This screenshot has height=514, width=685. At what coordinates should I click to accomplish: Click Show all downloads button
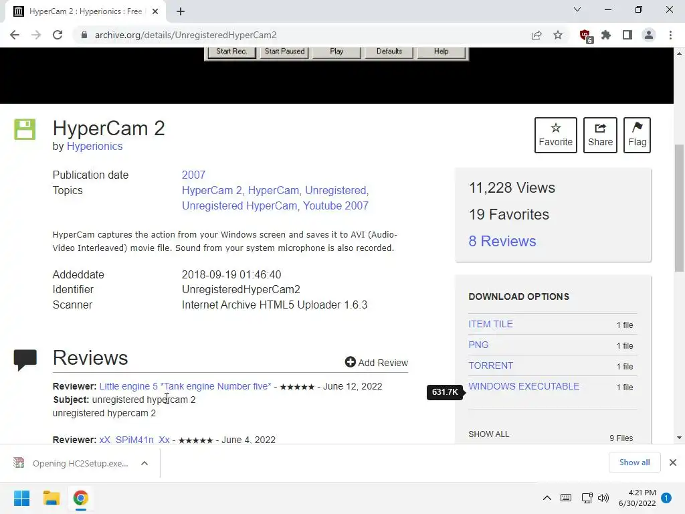(634, 462)
